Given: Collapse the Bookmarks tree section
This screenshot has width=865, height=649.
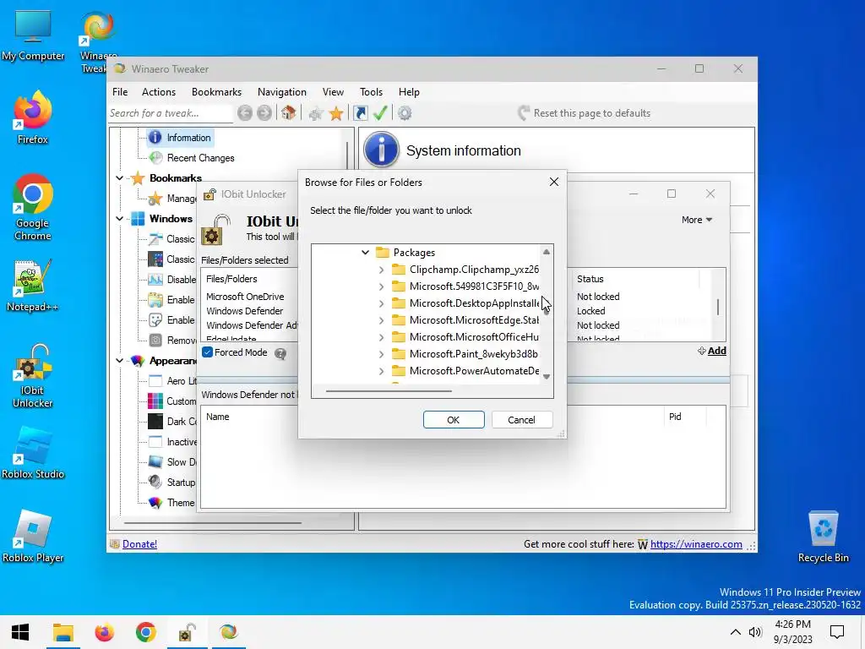Looking at the screenshot, I should tap(120, 178).
